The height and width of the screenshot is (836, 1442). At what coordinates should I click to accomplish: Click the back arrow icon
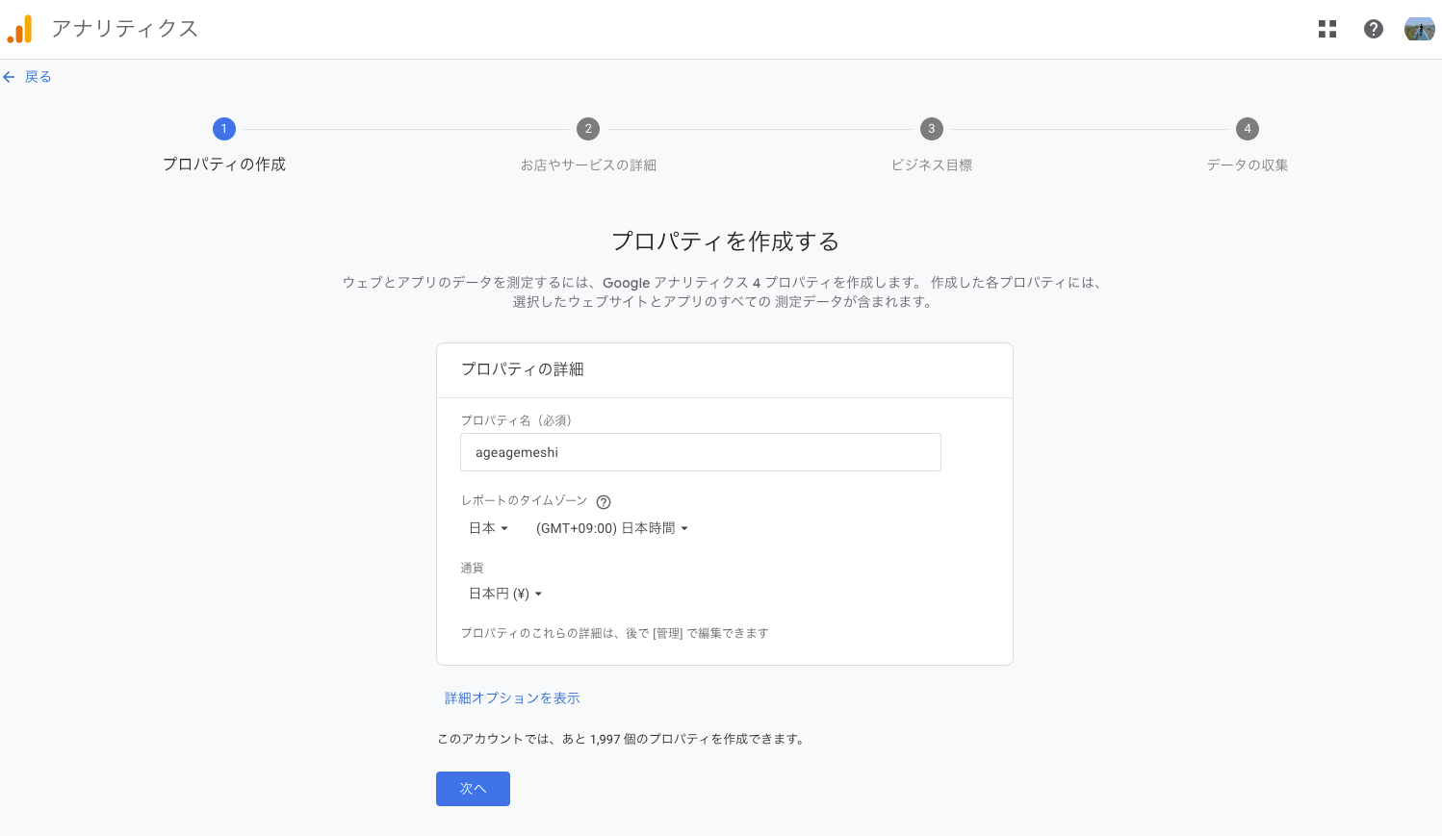pos(10,77)
